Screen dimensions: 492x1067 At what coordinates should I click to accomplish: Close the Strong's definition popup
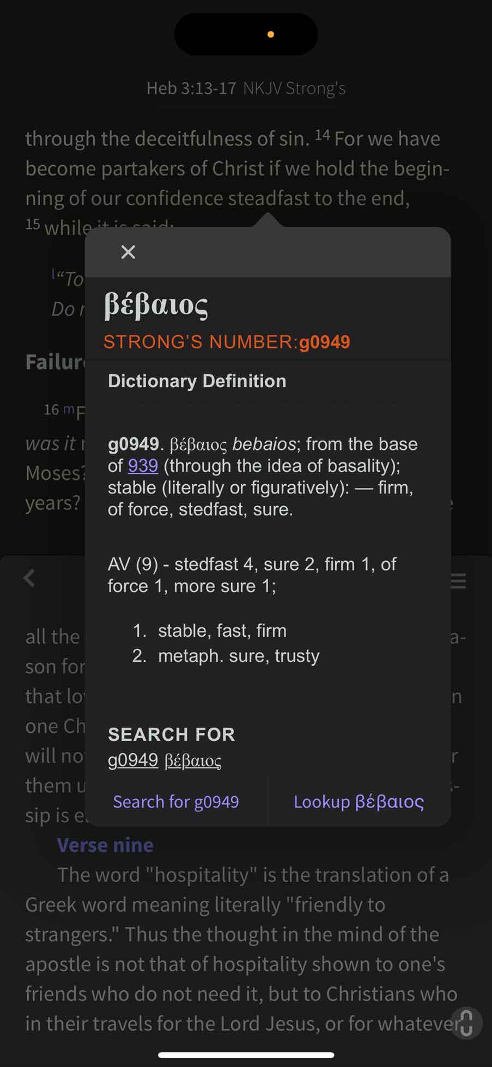pyautogui.click(x=128, y=252)
